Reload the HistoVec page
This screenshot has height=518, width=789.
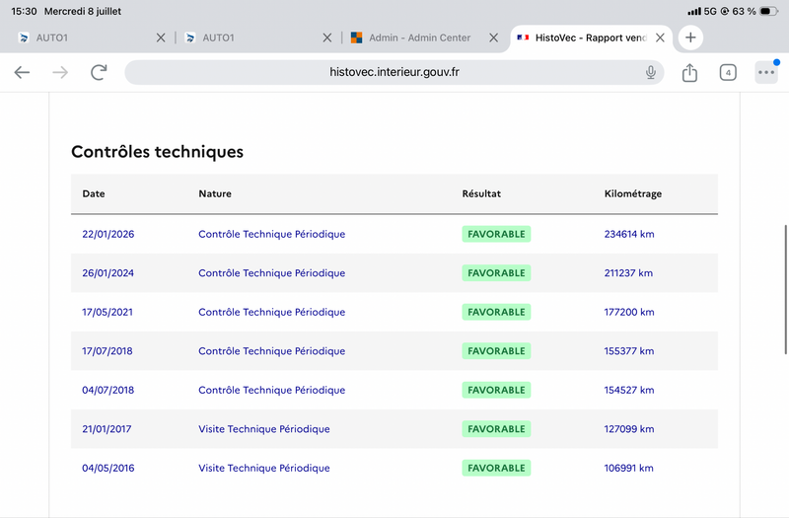(99, 72)
